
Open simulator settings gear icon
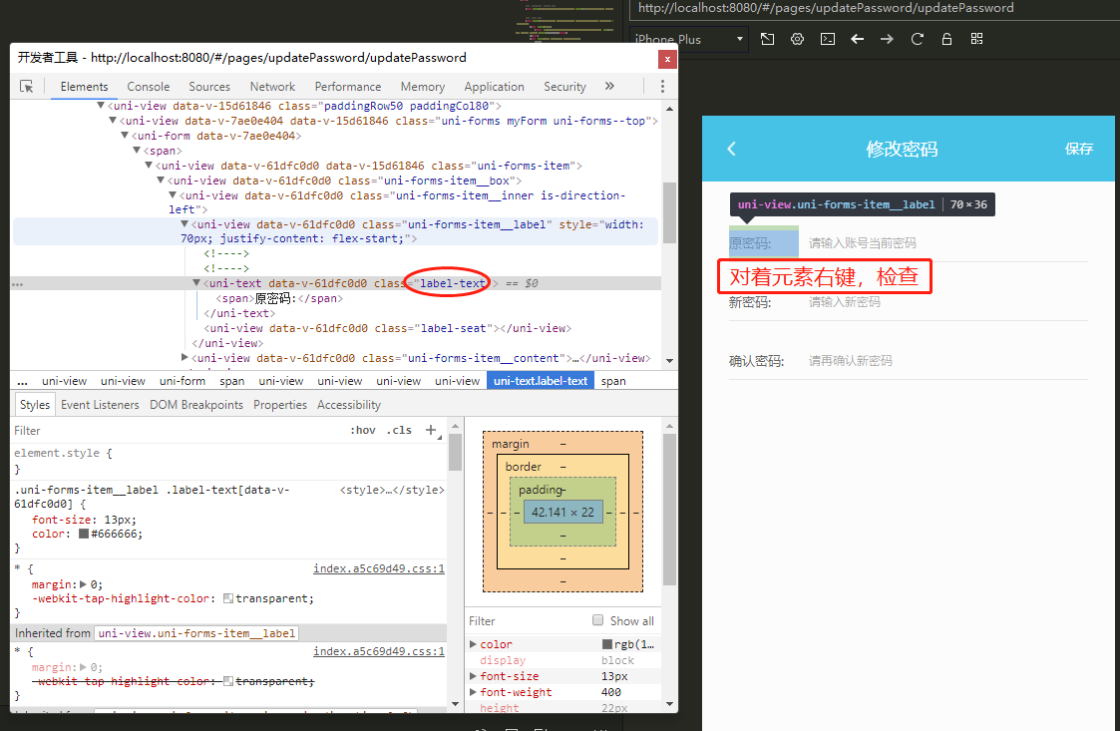point(797,39)
